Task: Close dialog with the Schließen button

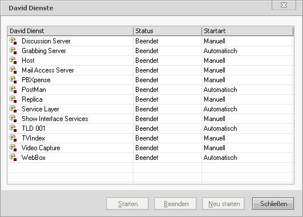Action: [x=273, y=204]
